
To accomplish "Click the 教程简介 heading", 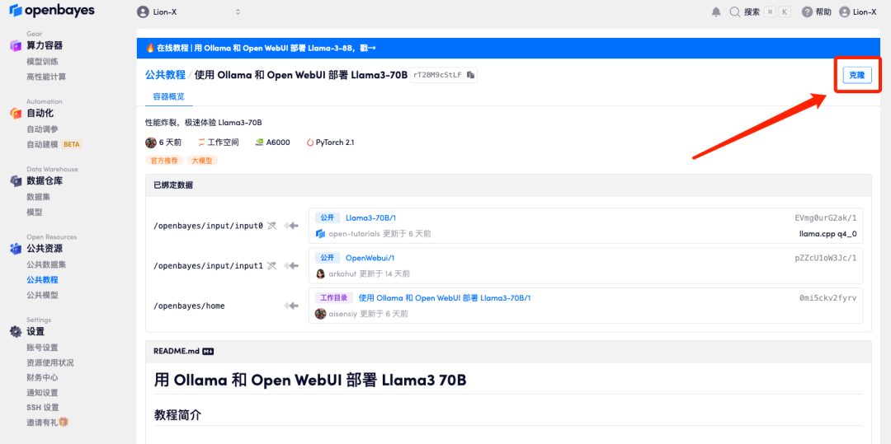I will click(177, 415).
